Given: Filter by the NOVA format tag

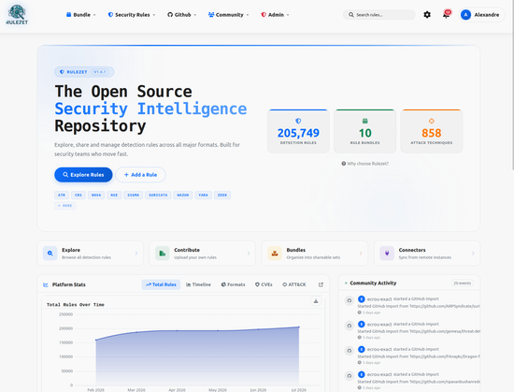Looking at the screenshot, I should [96, 196].
